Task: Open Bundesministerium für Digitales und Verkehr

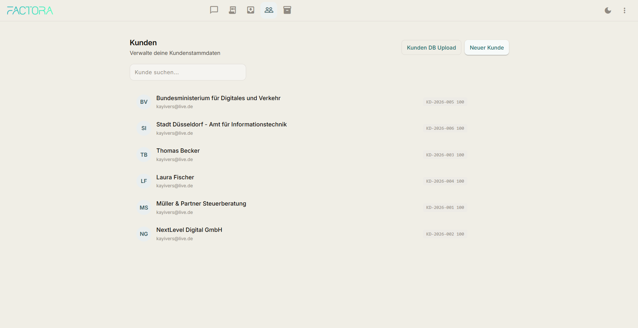Action: point(218,98)
